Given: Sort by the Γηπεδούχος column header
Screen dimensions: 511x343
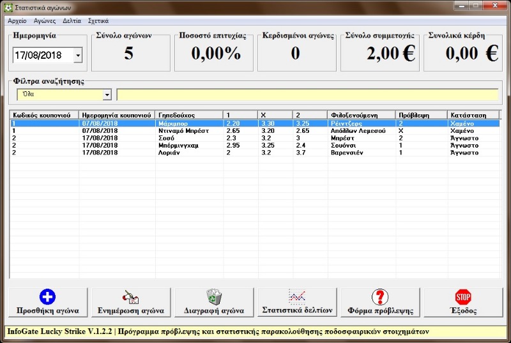Looking at the screenshot, I should click(189, 115).
